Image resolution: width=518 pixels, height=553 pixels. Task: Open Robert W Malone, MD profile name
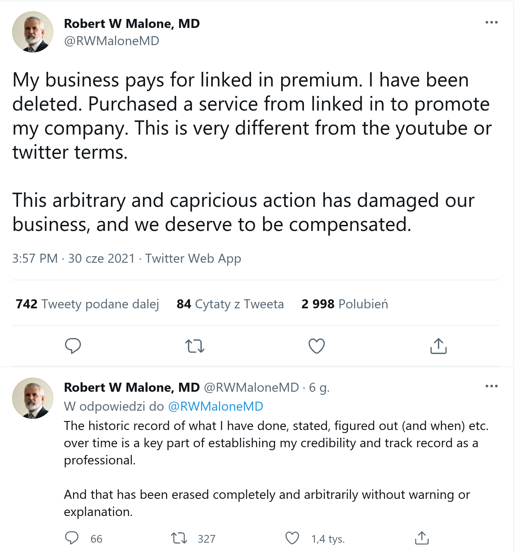click(132, 24)
